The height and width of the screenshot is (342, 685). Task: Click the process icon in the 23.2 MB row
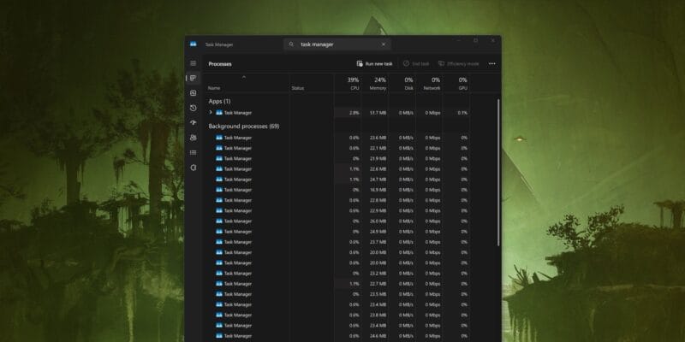tap(219, 273)
